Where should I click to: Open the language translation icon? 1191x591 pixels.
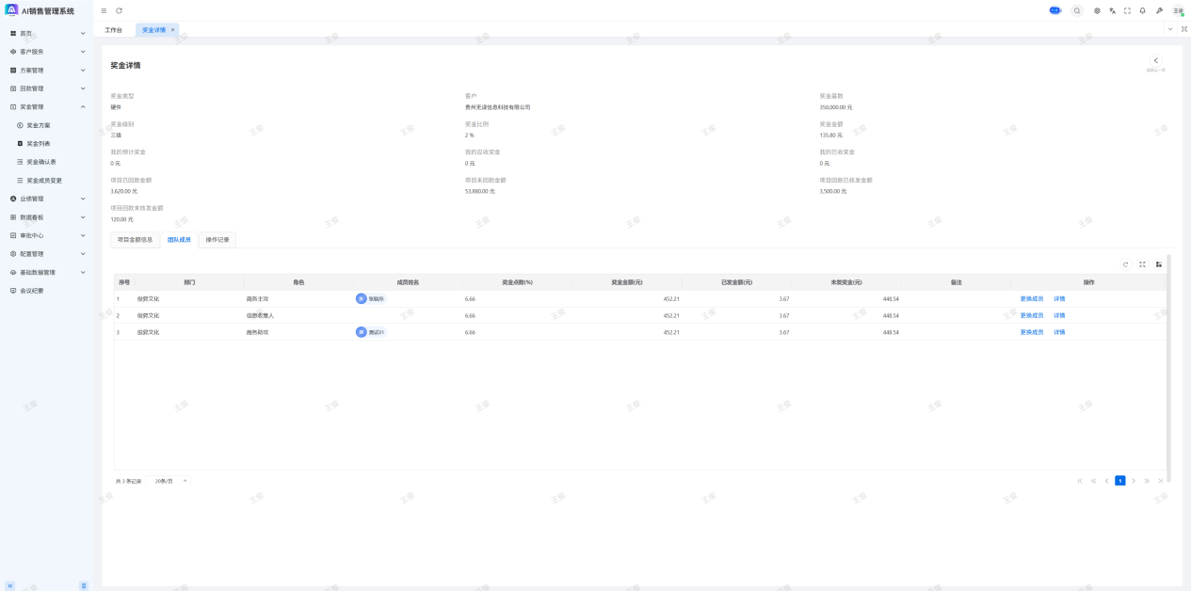tap(1112, 11)
